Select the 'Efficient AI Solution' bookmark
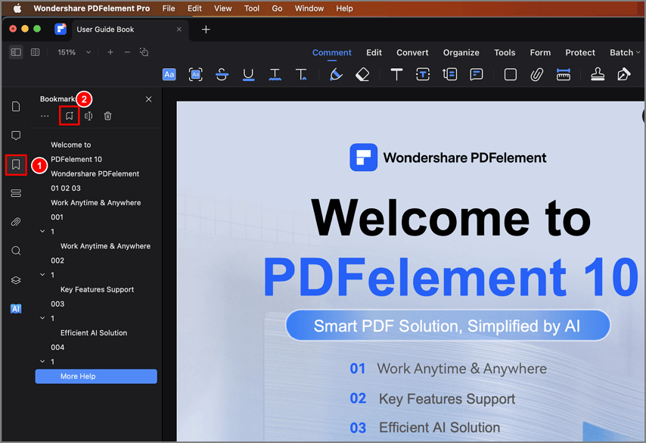Viewport: 646px width, 443px height. click(94, 333)
